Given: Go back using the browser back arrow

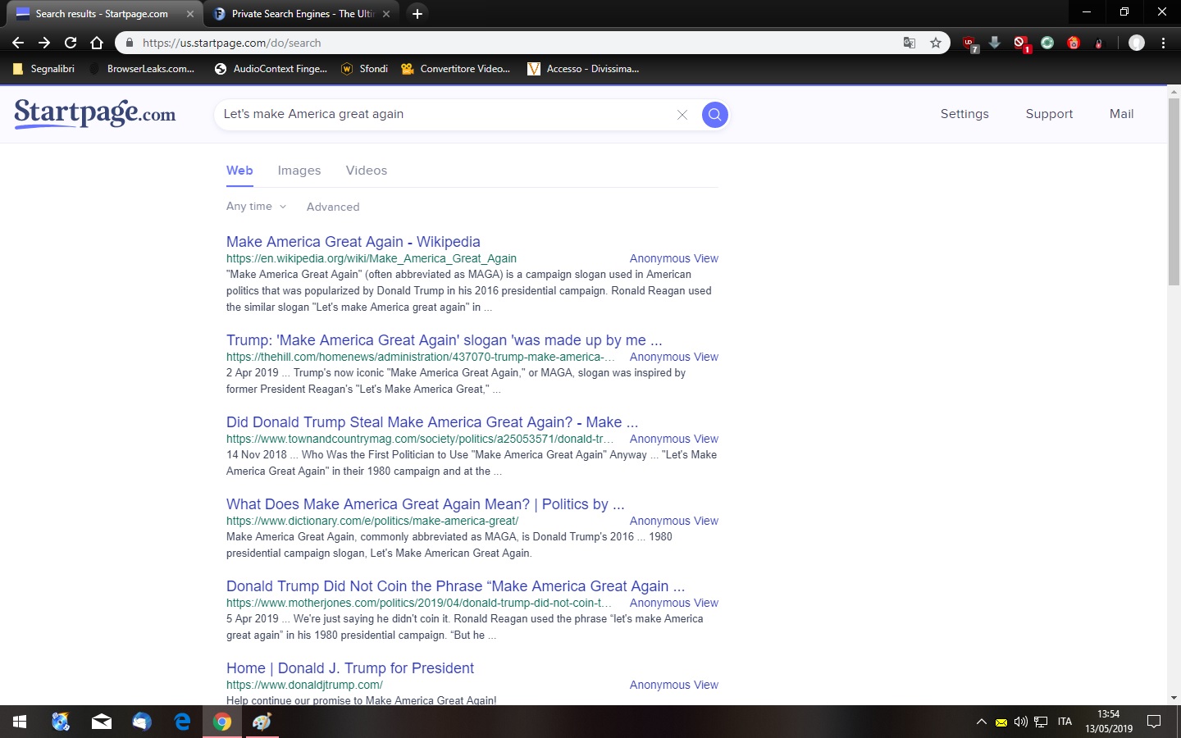Looking at the screenshot, I should 18,43.
